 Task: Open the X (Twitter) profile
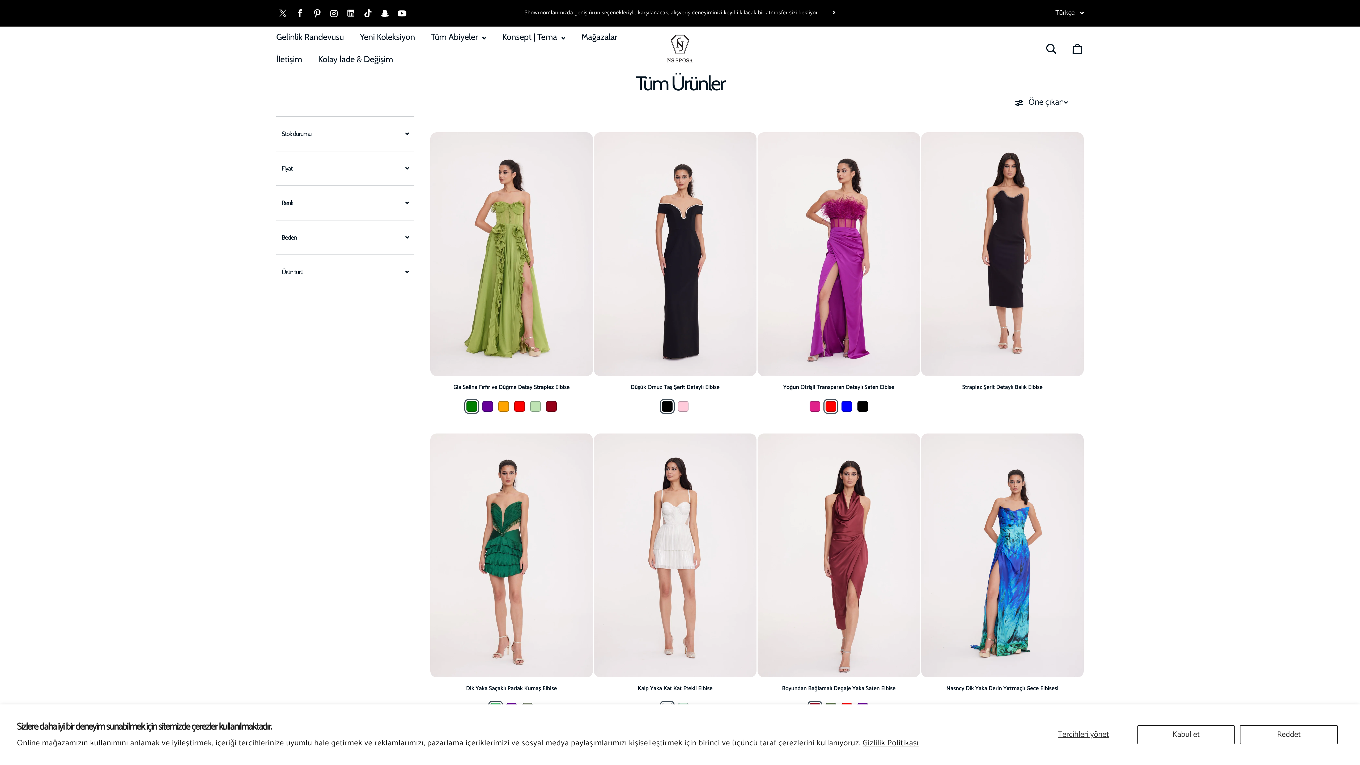coord(282,13)
